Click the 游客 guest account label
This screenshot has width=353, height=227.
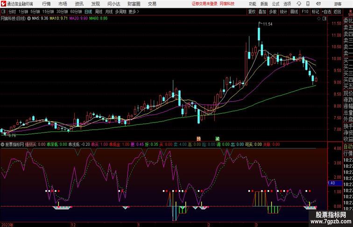338,4
